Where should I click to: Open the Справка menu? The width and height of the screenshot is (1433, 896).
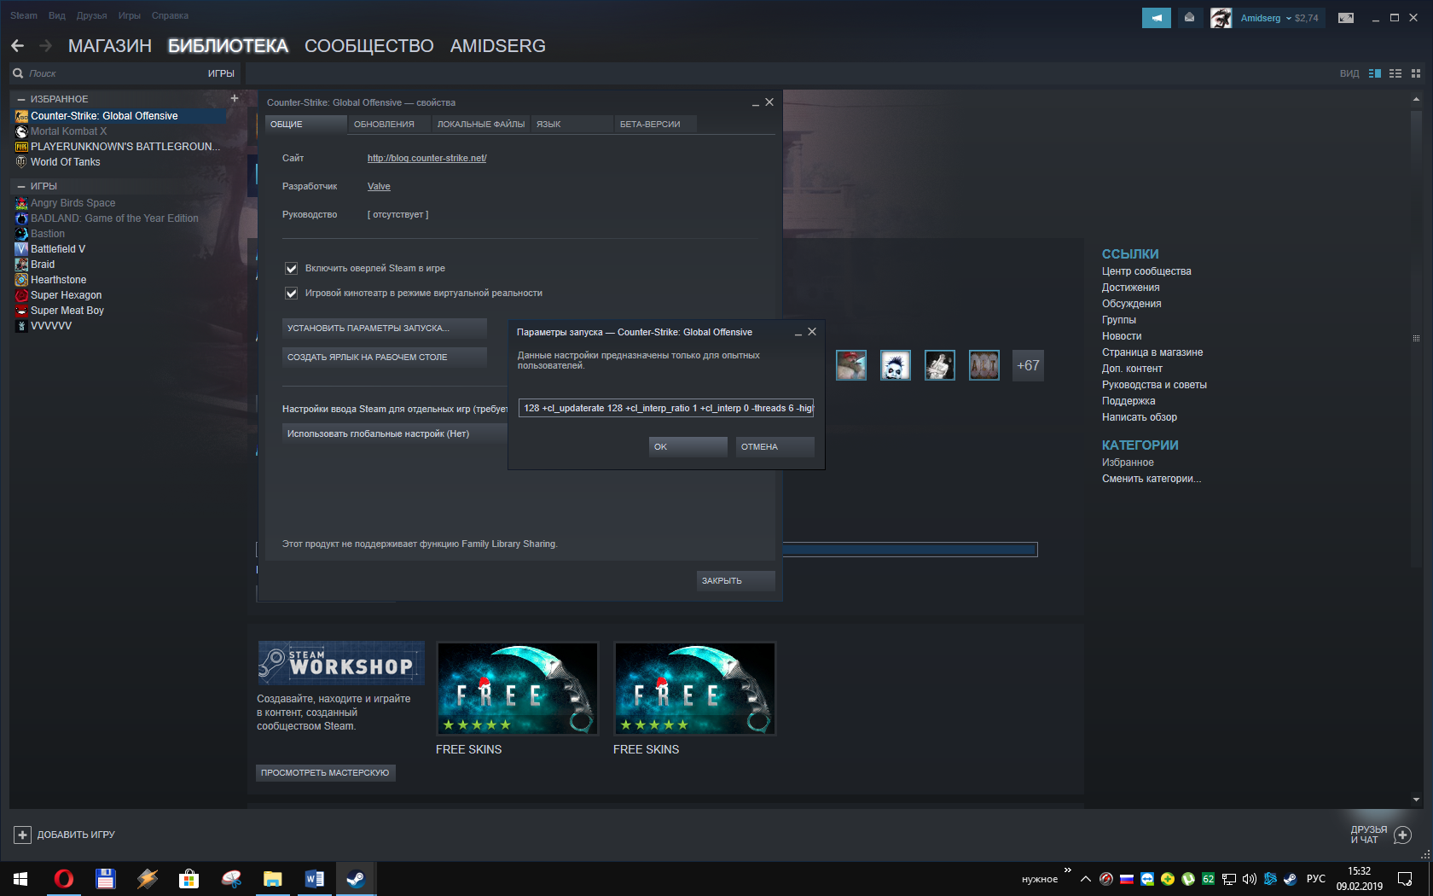click(x=170, y=15)
